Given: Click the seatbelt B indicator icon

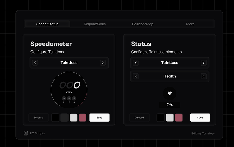Looking at the screenshot, I should point(74,98).
